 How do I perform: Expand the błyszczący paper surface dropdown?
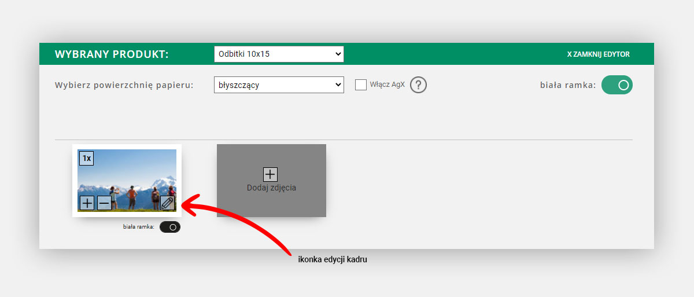click(279, 85)
